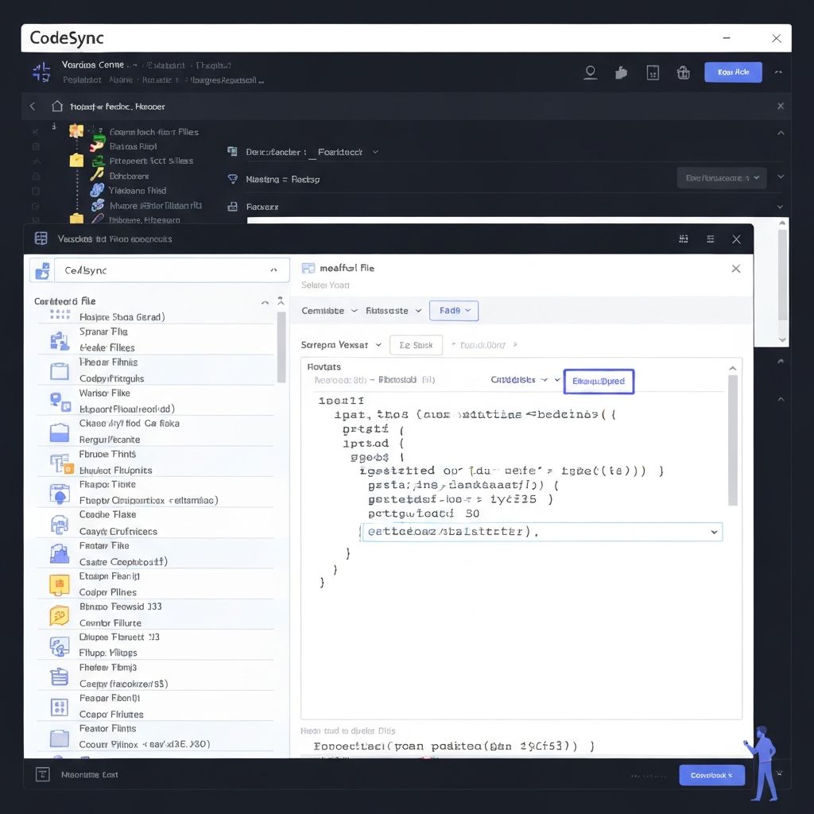Click the shopping basket icon in header
The width and height of the screenshot is (814, 814).
pos(683,72)
